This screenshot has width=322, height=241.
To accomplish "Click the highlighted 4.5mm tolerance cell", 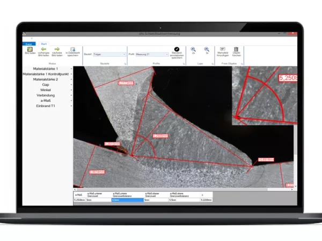I will point(128,200).
